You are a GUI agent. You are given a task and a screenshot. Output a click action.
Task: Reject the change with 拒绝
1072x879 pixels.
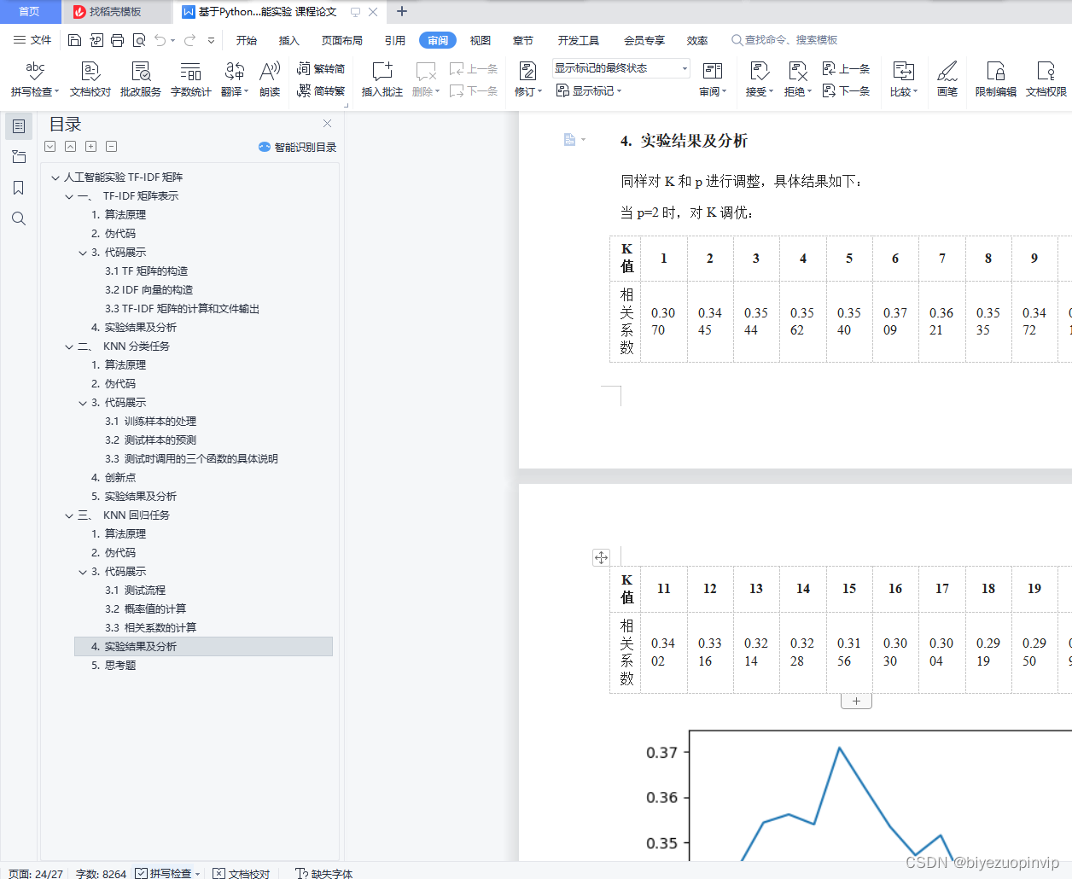797,79
